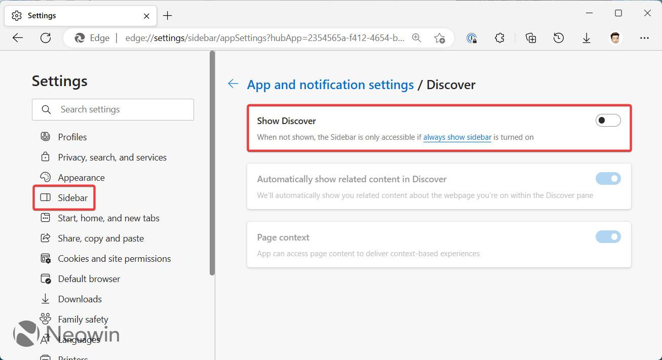
Task: Toggle the Page context switch
Action: pos(608,236)
